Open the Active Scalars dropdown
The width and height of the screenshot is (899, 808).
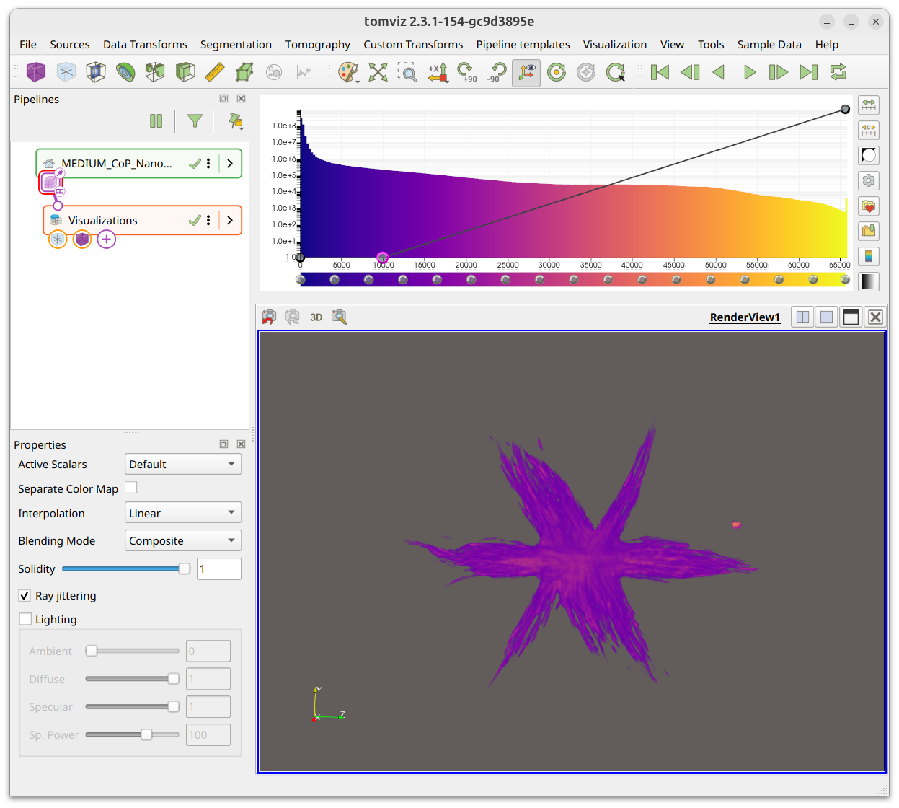[183, 464]
